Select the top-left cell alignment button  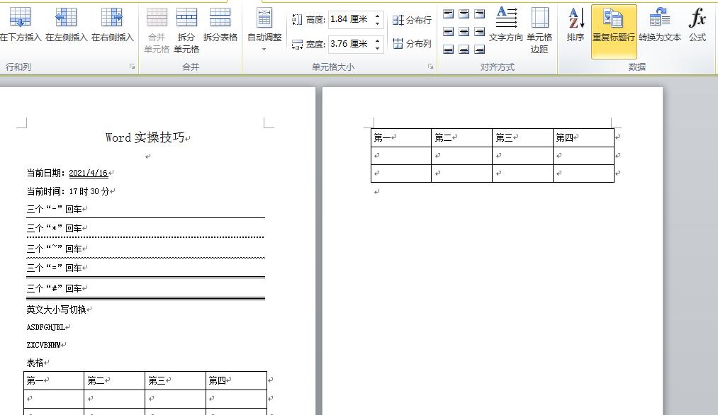[447, 13]
